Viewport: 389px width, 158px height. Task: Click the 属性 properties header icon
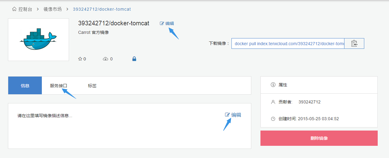273,85
